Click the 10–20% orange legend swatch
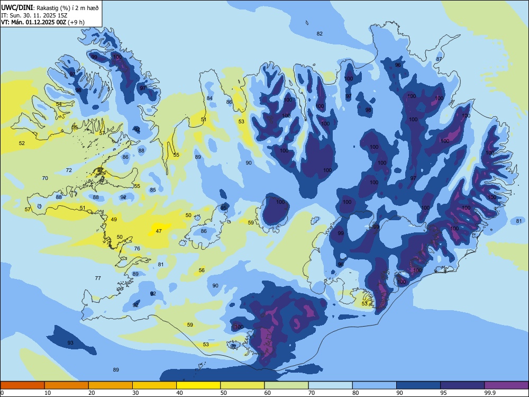 point(67,385)
